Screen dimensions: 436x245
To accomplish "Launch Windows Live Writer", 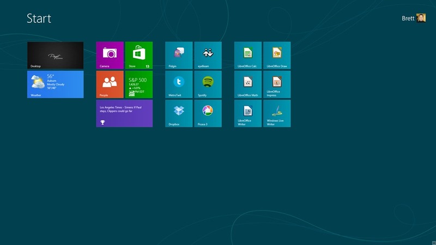I will click(277, 113).
